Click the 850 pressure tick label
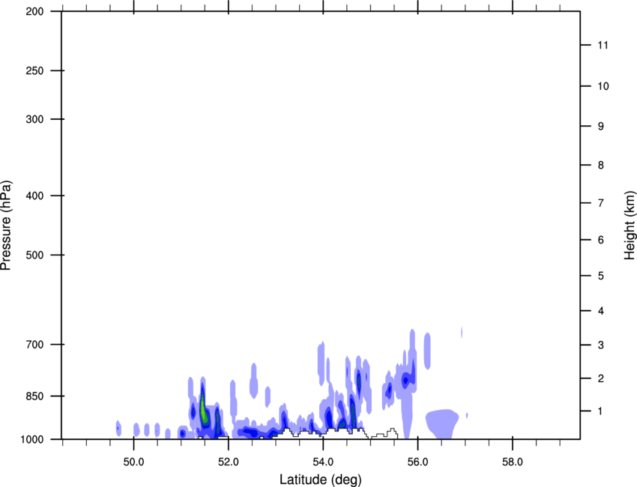This screenshot has width=637, height=487. click(34, 396)
